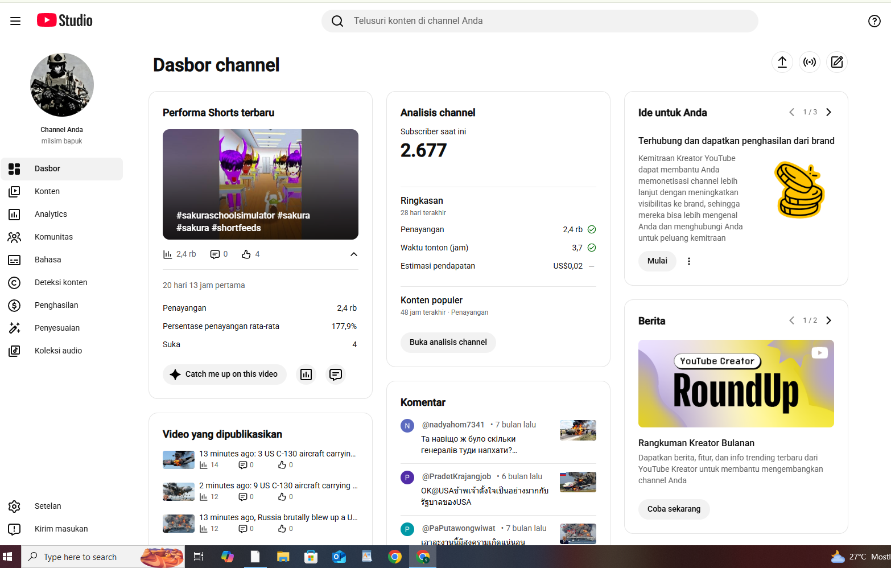
Task: Open Dasbor in the sidebar
Action: coord(62,169)
